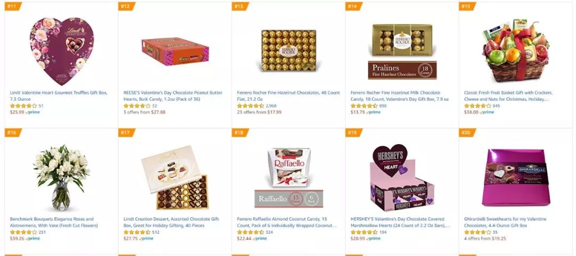Click the Ghirardelli Sweethearts pink box image
576x256 pixels.
point(516,178)
